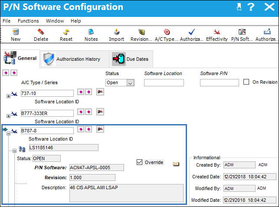Image resolution: width=279 pixels, height=207 pixels.
Task: Collapse the LS1185146 location node
Action: (15, 151)
